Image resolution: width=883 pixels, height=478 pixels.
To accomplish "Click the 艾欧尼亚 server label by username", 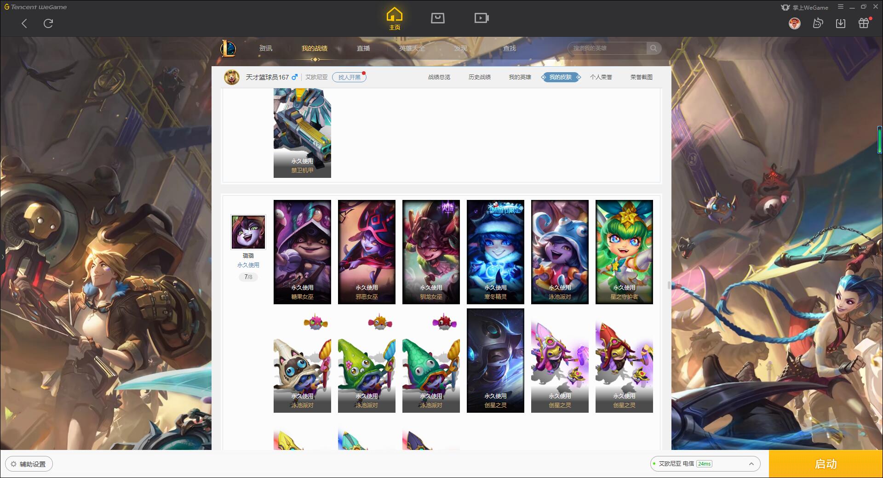I will (316, 77).
